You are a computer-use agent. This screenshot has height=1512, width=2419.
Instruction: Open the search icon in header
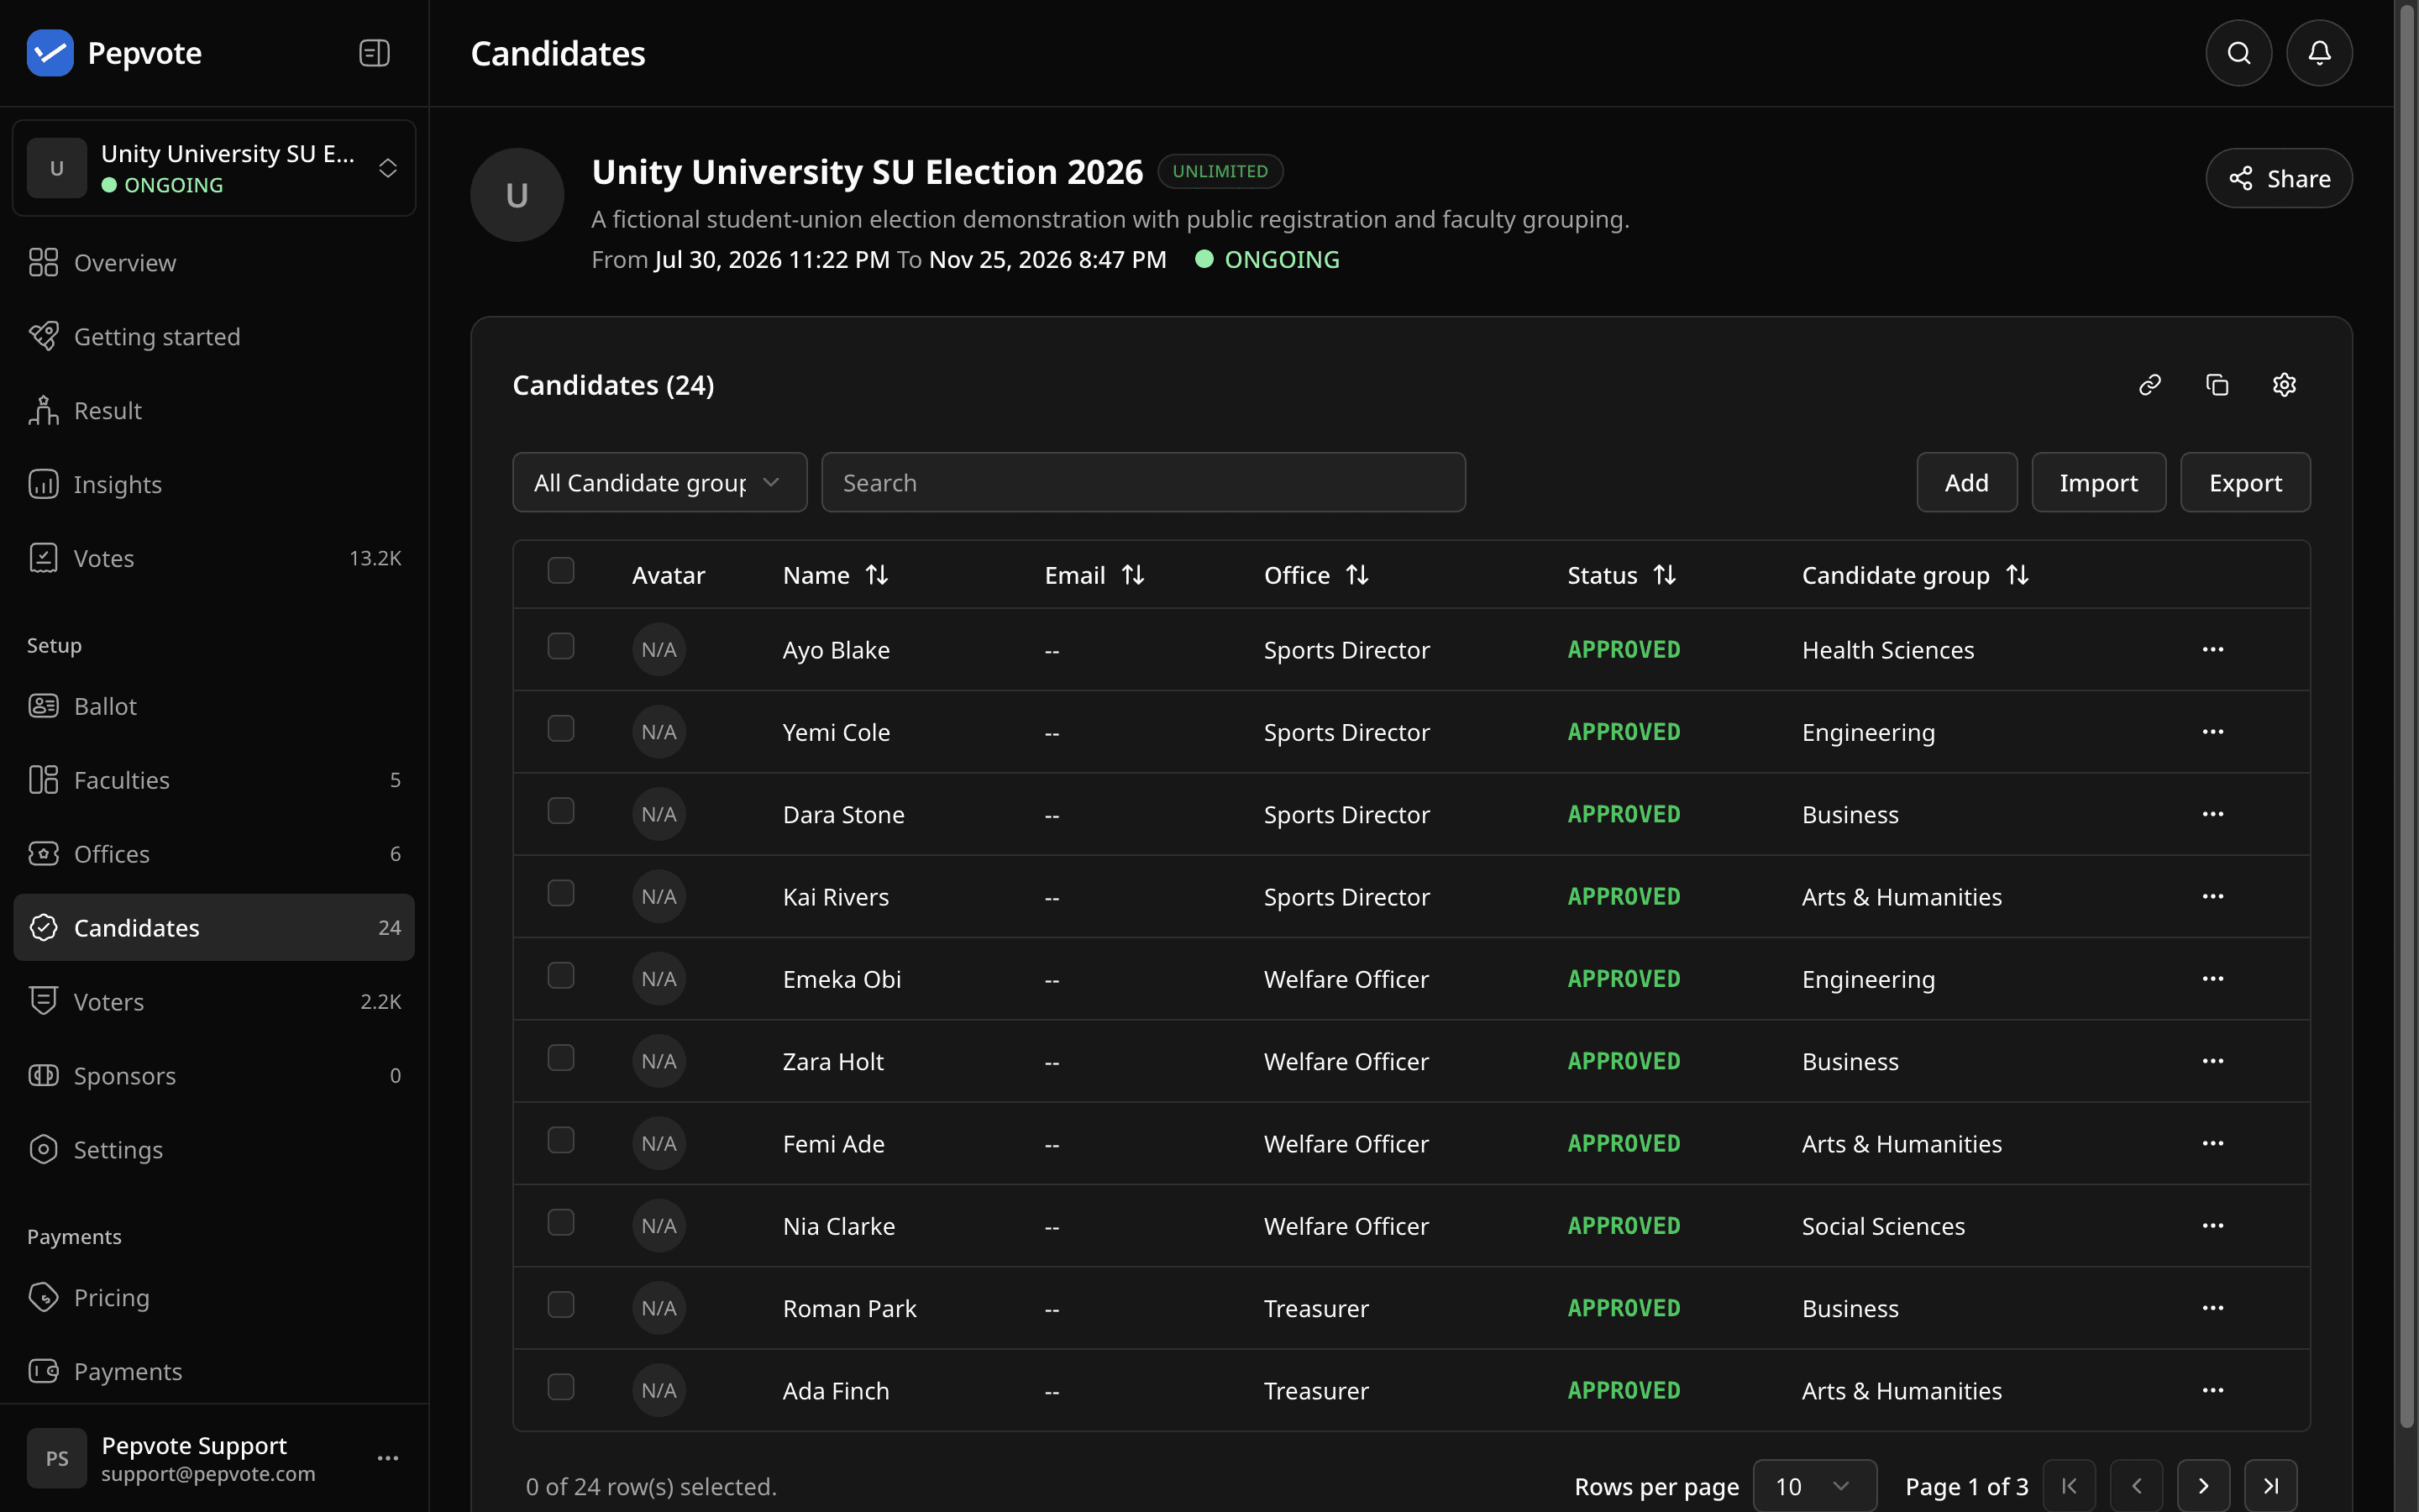(2239, 53)
